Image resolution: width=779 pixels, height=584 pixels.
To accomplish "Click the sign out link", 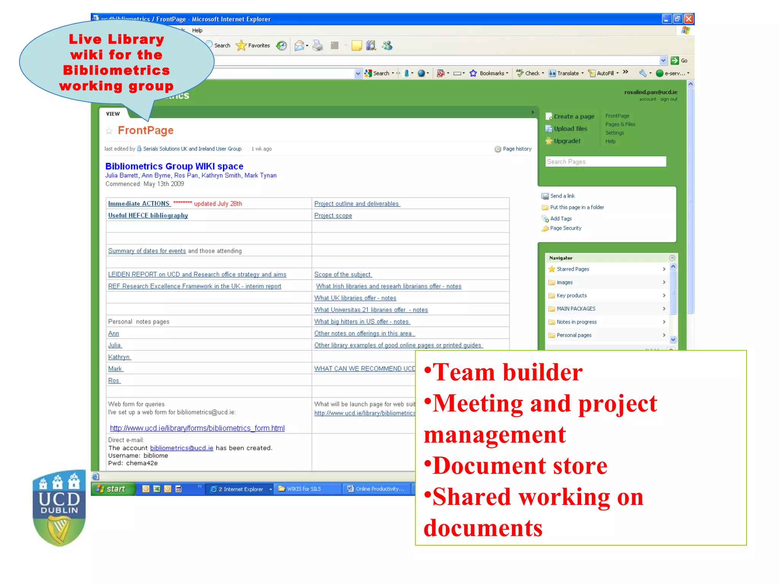I will click(668, 99).
